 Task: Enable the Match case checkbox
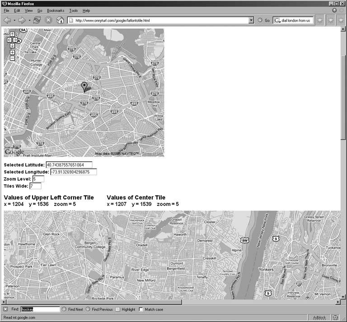click(x=141, y=309)
